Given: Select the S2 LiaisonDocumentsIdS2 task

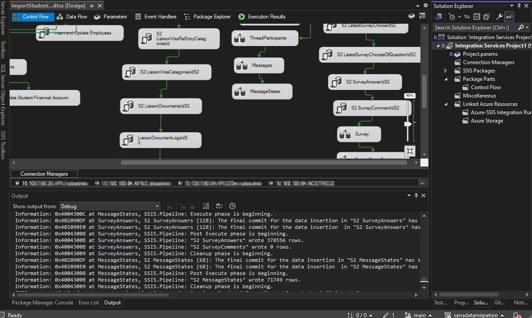Looking at the screenshot, I should pyautogui.click(x=161, y=106).
